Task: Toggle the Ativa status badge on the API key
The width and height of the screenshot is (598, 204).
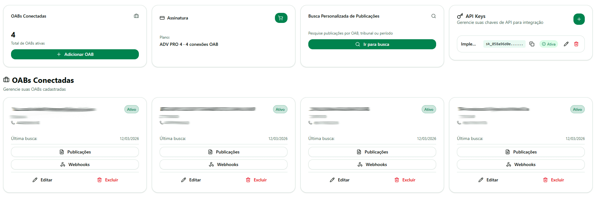Action: 549,44
